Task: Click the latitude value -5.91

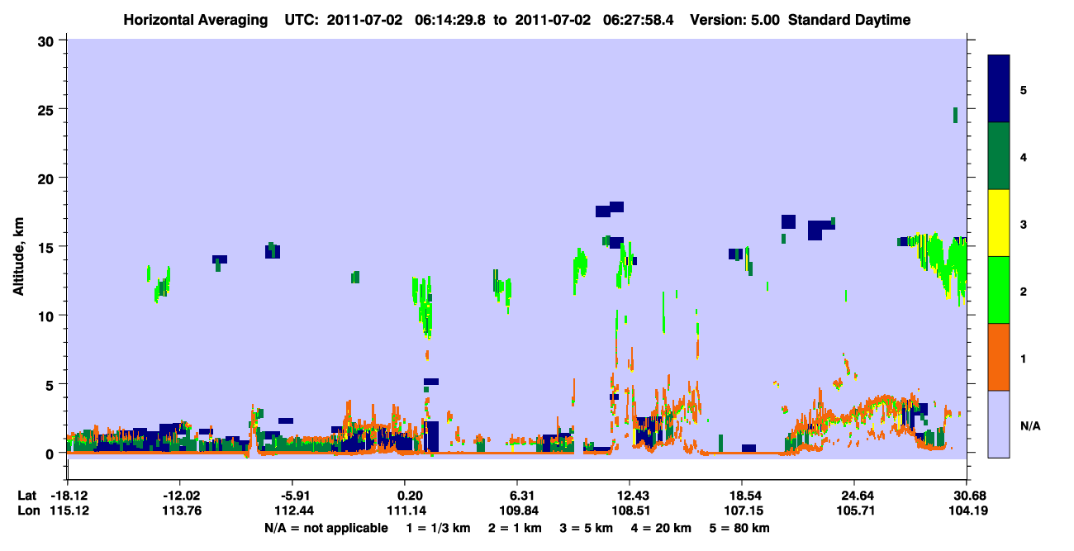Action: pyautogui.click(x=292, y=495)
